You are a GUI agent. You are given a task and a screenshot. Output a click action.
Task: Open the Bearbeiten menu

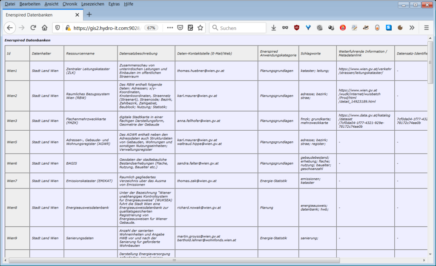(30, 4)
